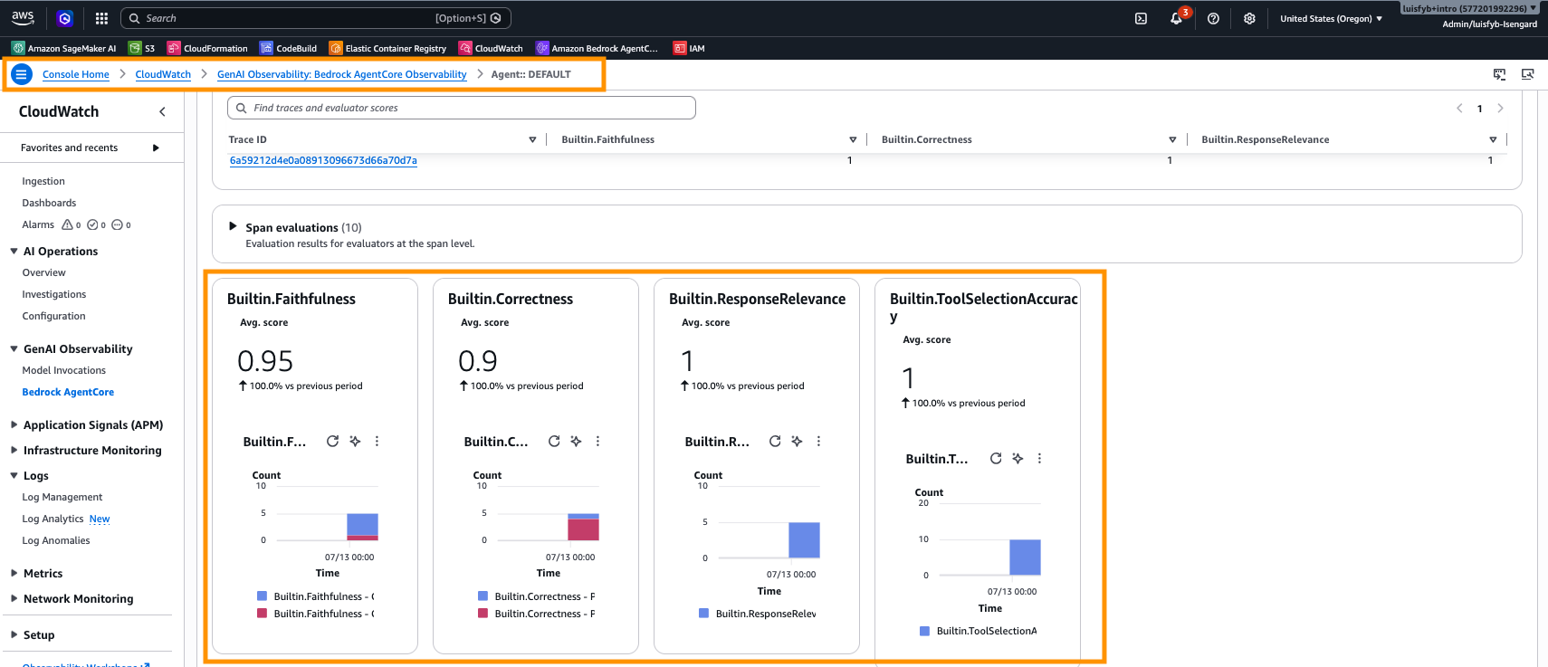
Task: Expand the Metrics section
Action: 14,573
